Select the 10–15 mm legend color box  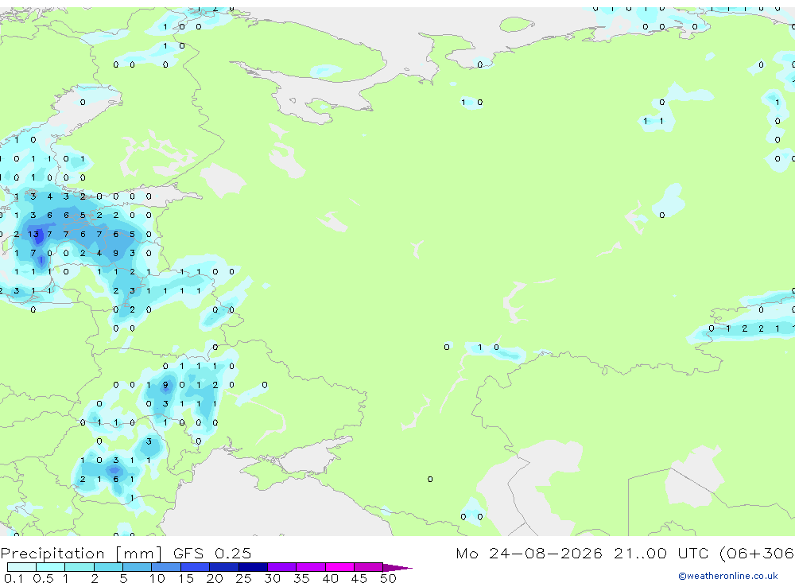pos(166,567)
